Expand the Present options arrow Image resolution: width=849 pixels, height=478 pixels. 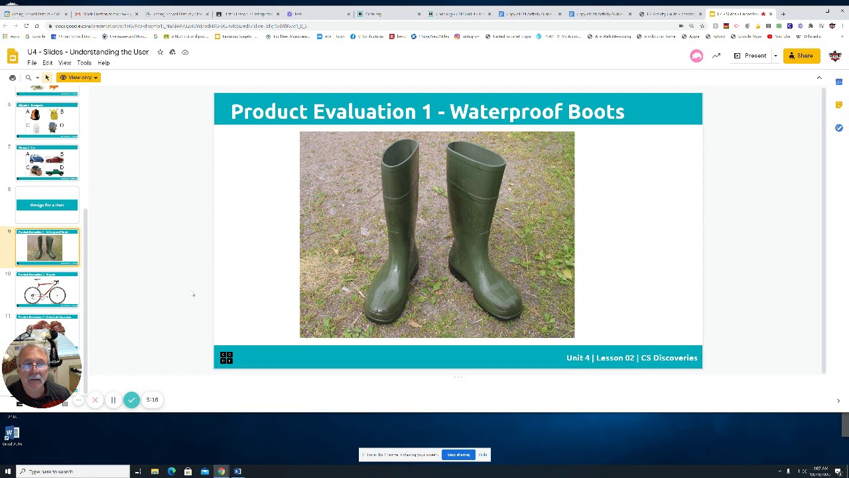point(775,56)
